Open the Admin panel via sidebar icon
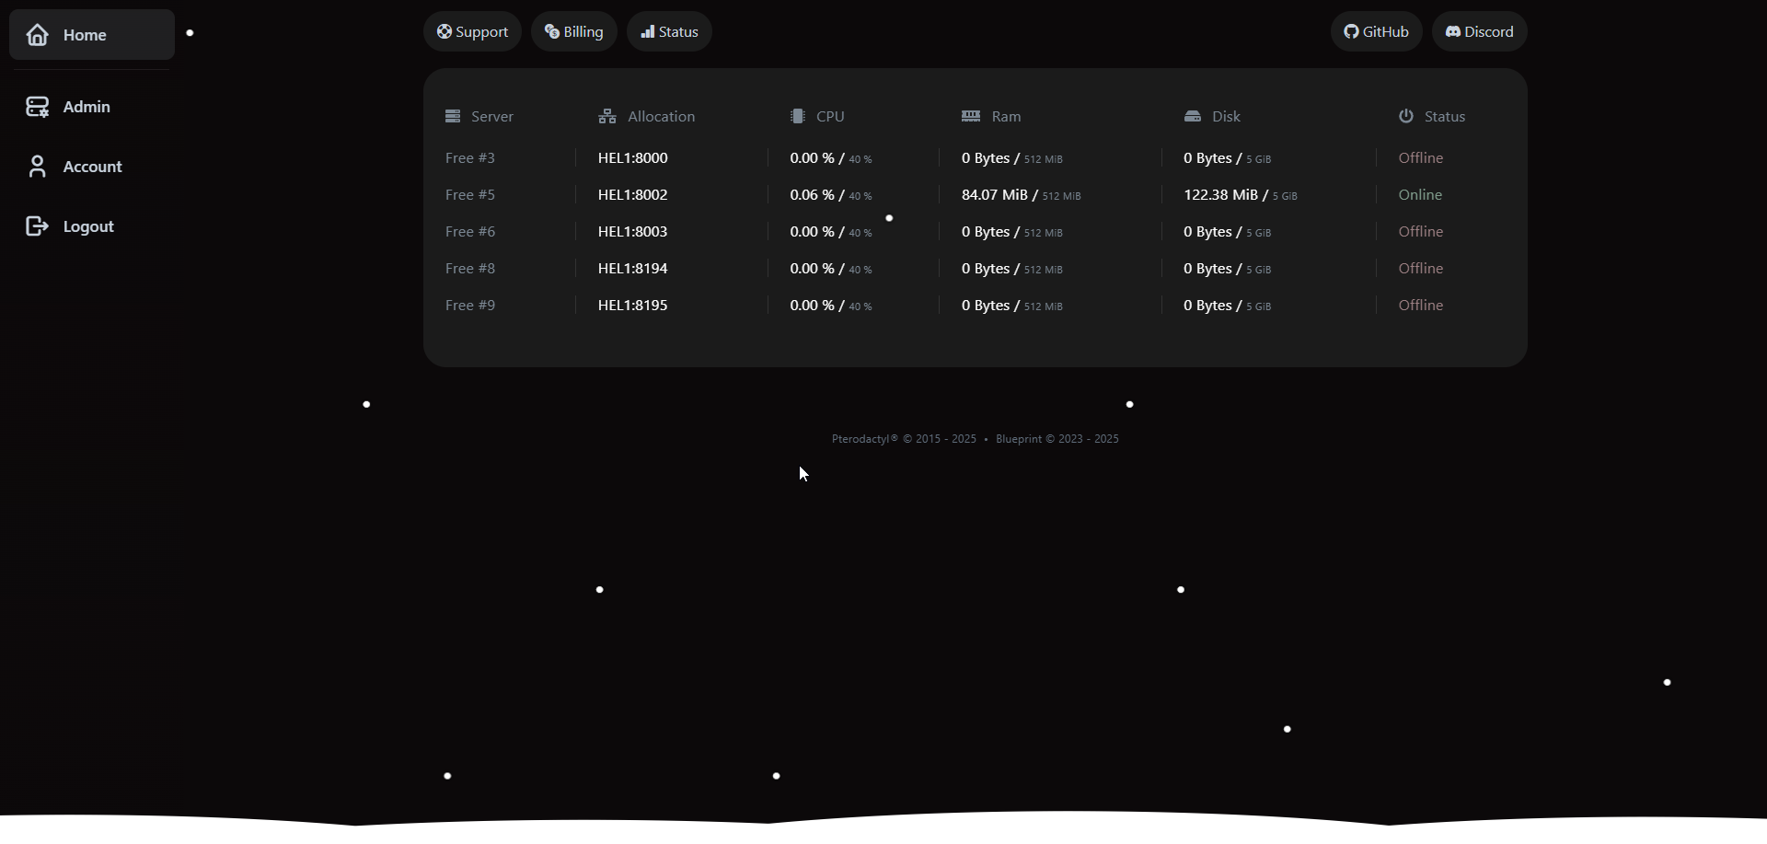 pyautogui.click(x=37, y=106)
